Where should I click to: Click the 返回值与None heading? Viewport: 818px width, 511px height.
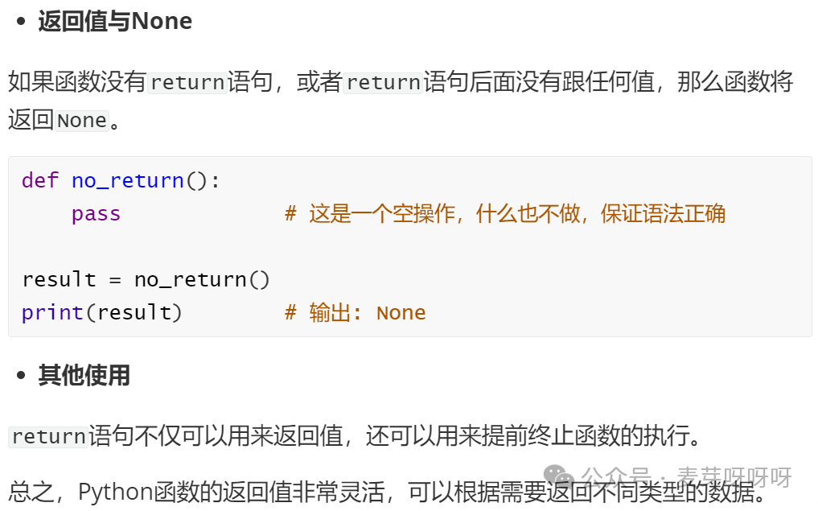pos(115,22)
